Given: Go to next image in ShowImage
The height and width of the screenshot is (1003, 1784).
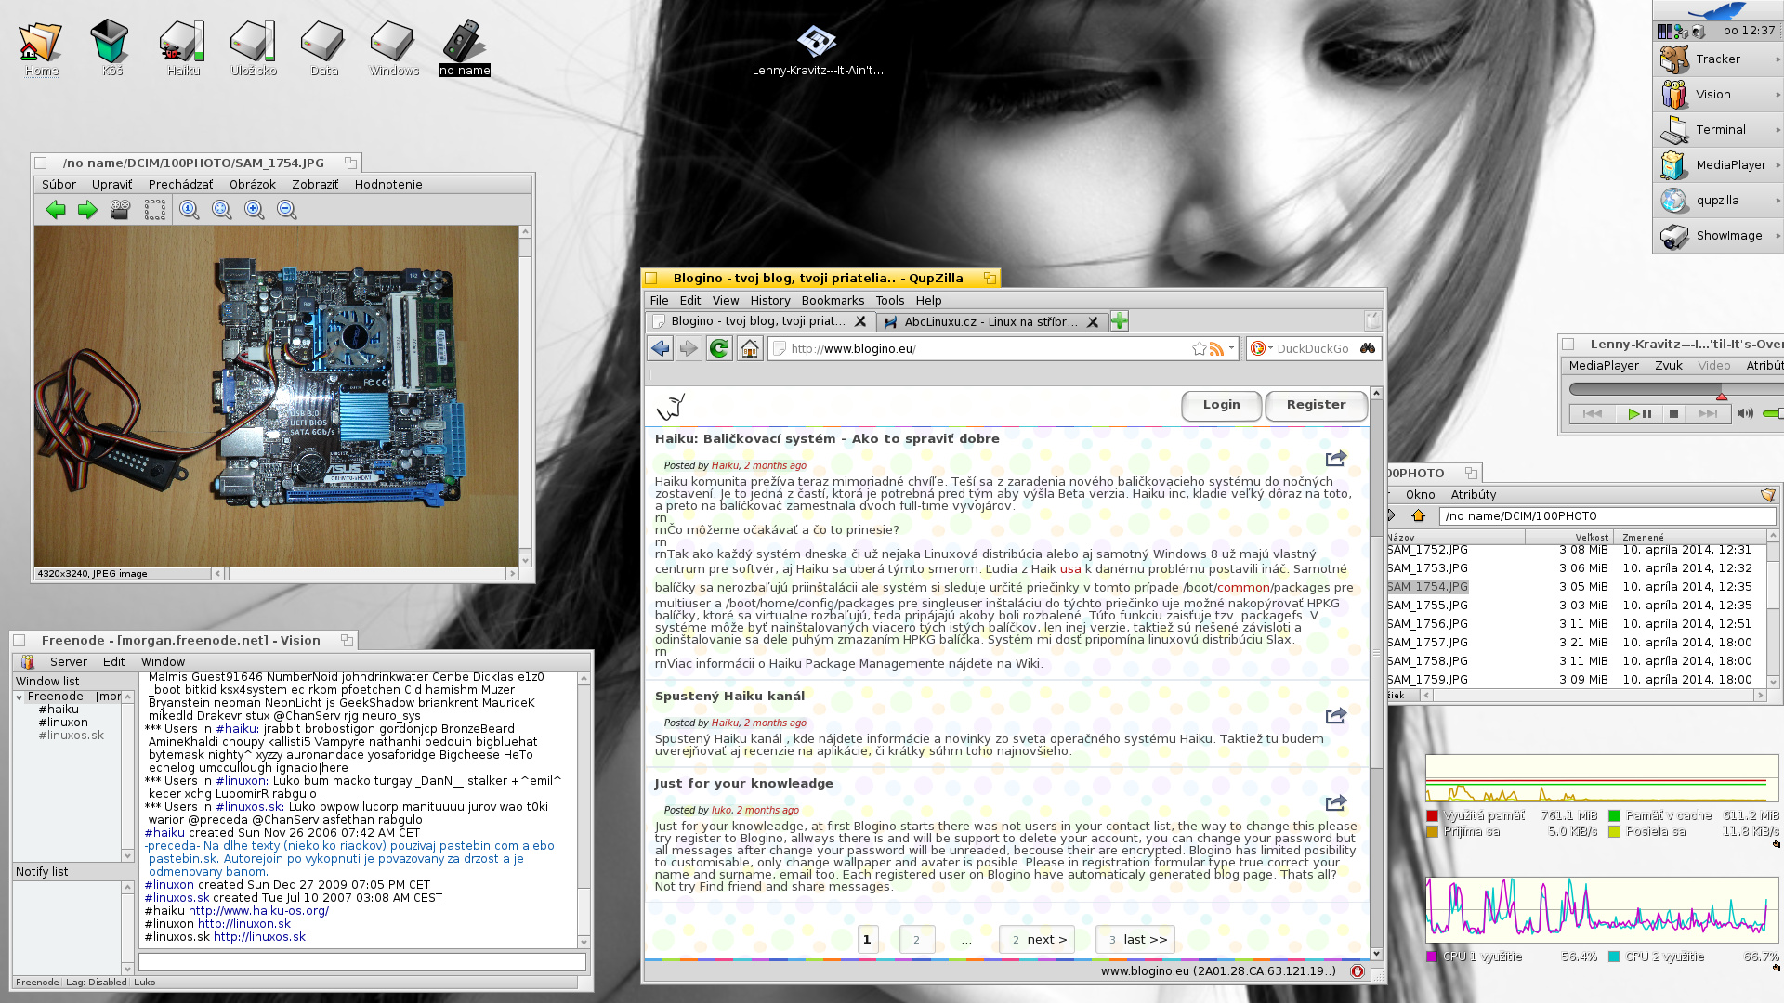Looking at the screenshot, I should click(87, 210).
